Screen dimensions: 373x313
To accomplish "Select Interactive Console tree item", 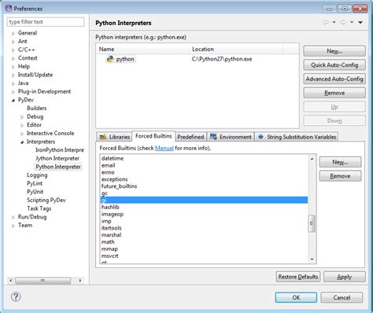I will 50,134.
